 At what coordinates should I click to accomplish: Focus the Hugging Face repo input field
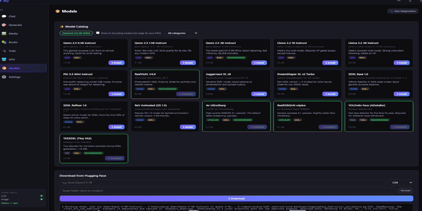coord(223,182)
